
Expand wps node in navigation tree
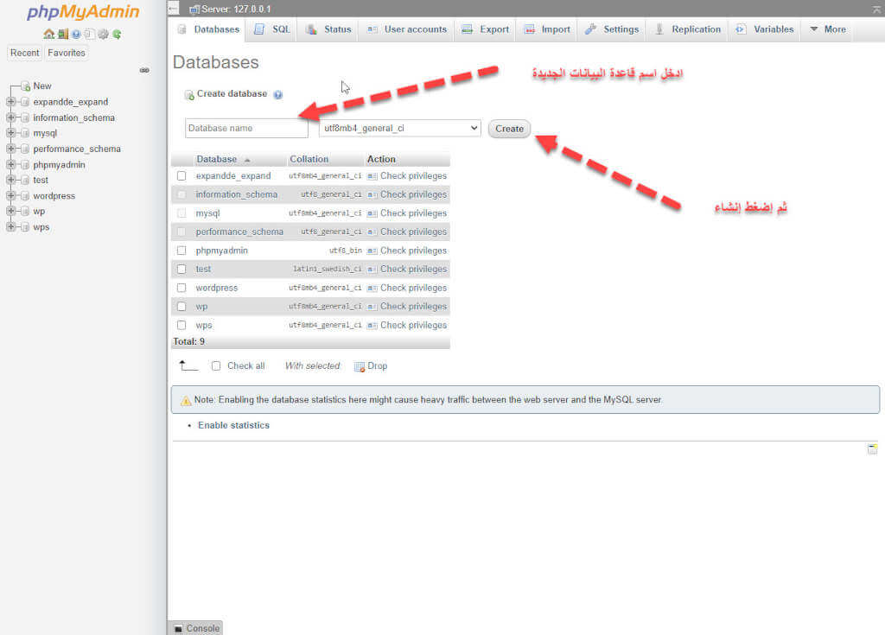pos(10,227)
